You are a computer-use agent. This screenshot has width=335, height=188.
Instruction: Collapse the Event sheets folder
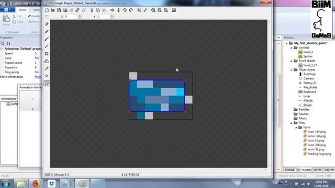click(292, 61)
